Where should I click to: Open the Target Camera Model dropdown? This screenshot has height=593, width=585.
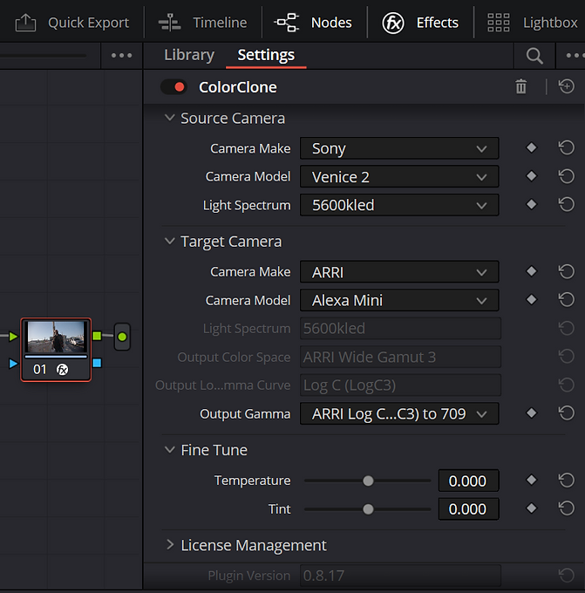tap(399, 300)
